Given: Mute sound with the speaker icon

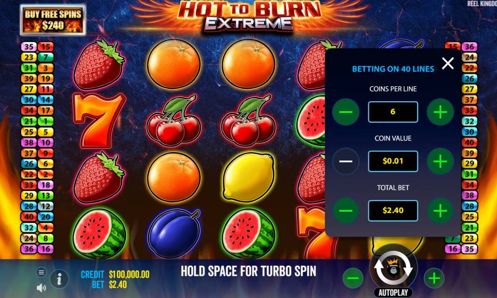Looking at the screenshot, I should point(41,288).
